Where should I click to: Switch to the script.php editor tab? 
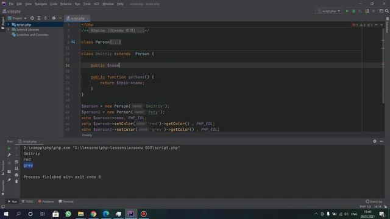tap(77, 18)
